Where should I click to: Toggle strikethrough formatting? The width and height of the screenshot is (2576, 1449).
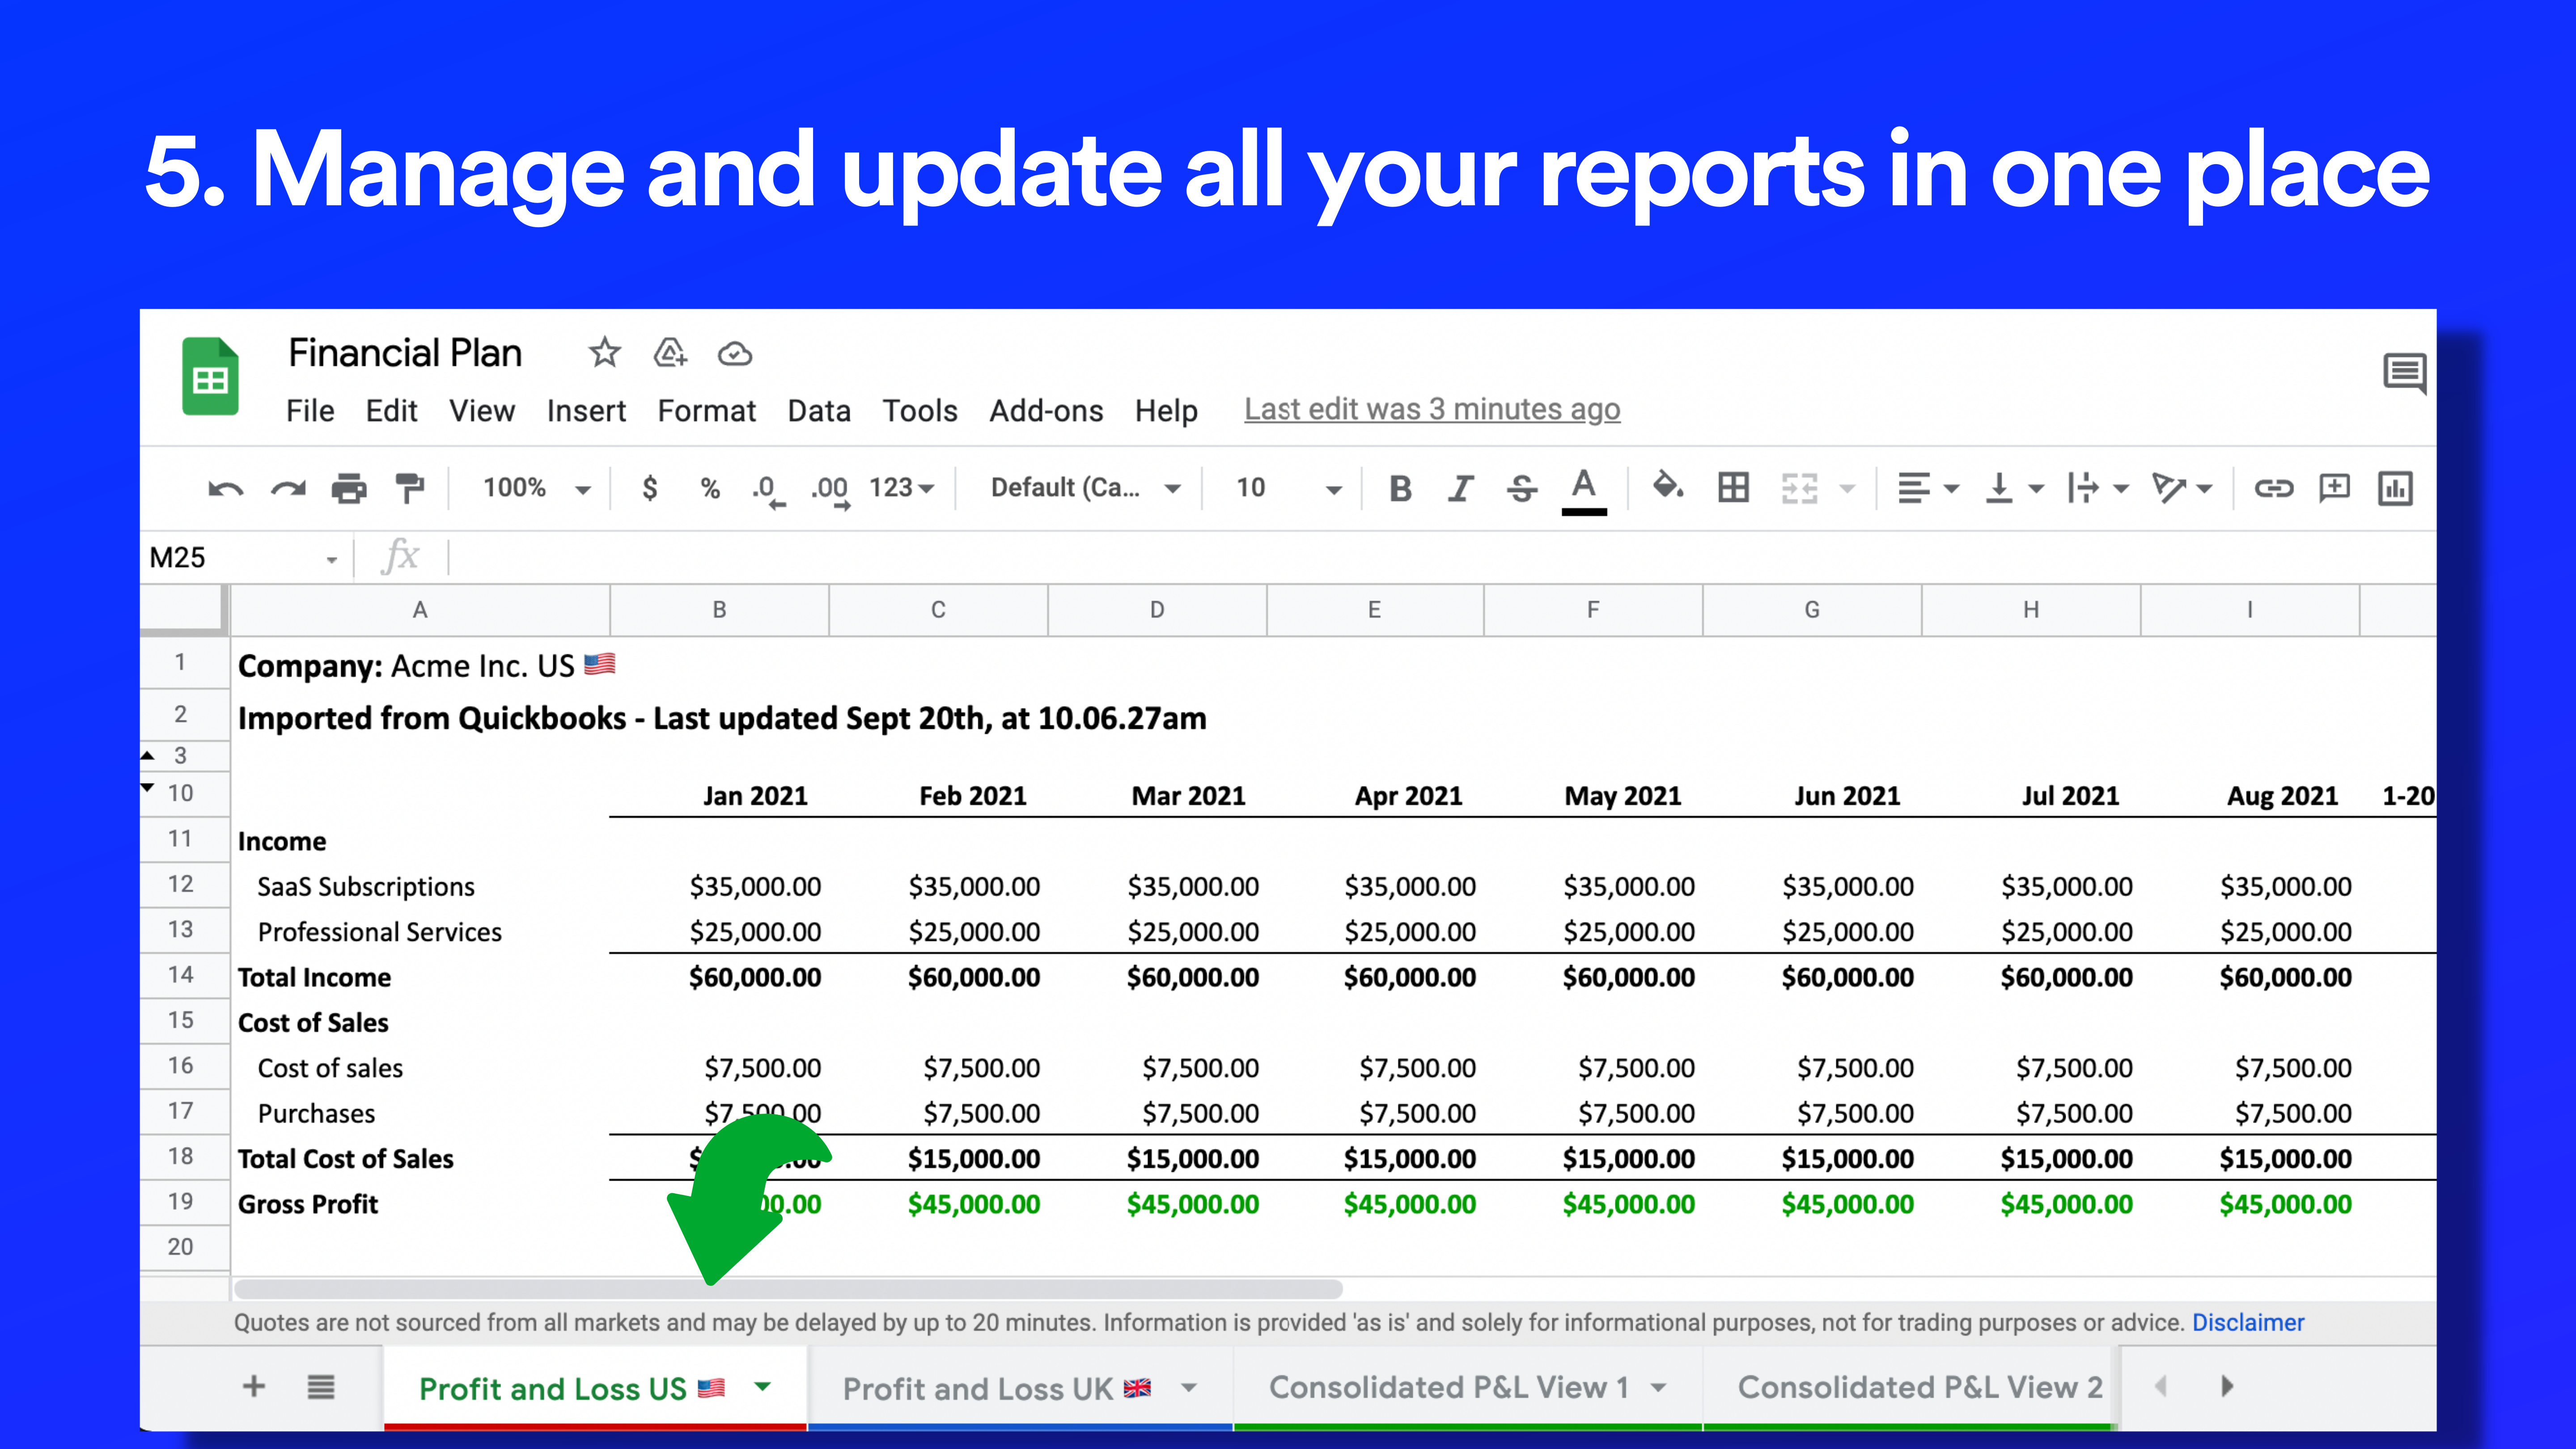1522,488
